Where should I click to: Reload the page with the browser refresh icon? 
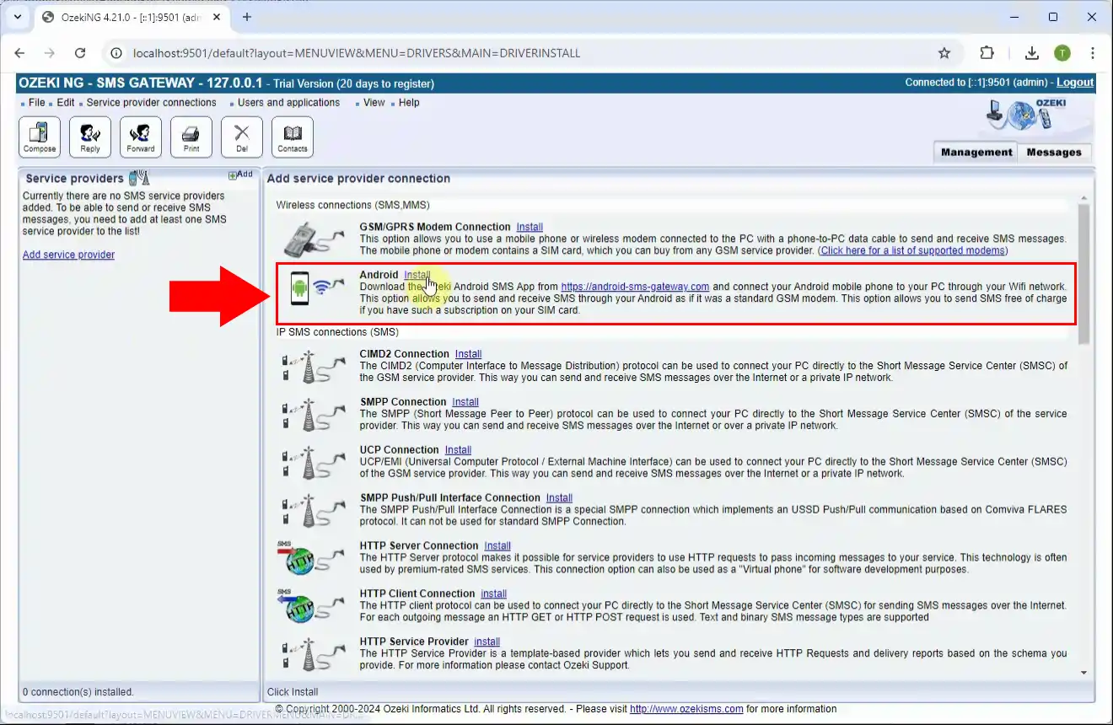[x=80, y=53]
